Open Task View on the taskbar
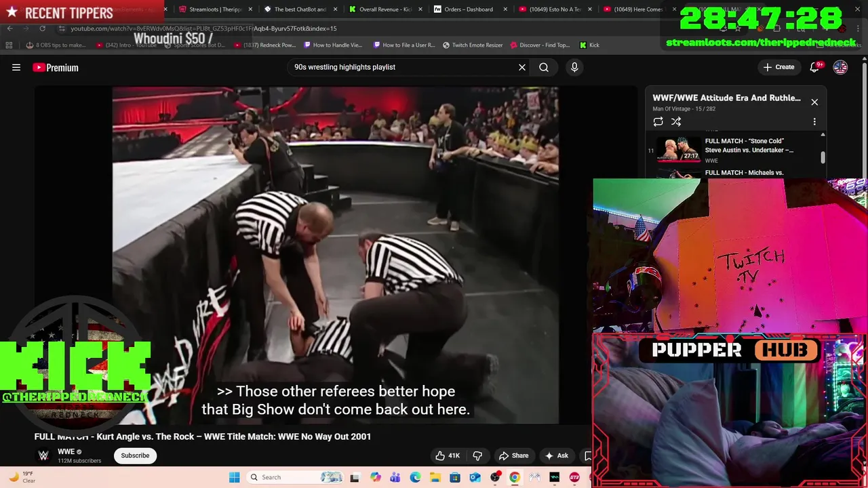The image size is (868, 488). click(x=354, y=477)
